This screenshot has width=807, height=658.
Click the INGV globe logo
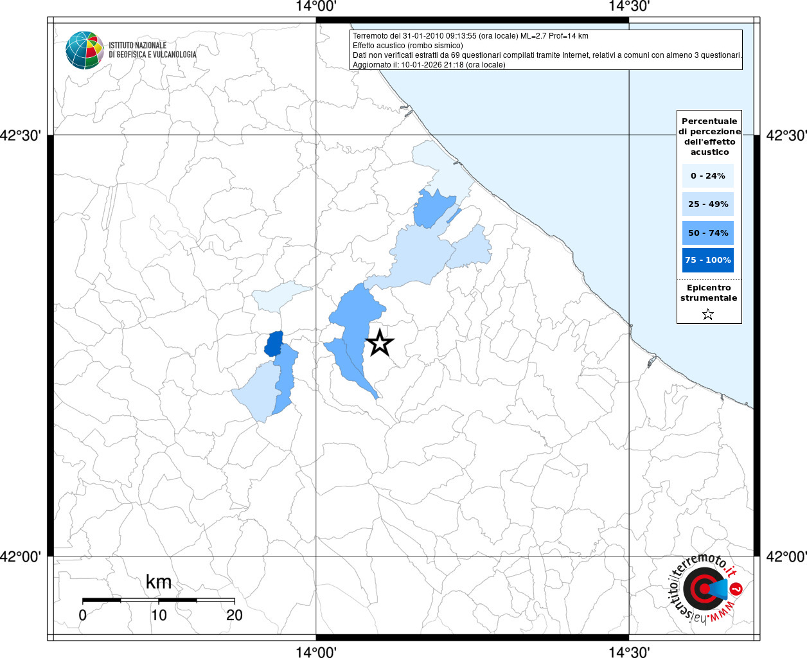84,50
